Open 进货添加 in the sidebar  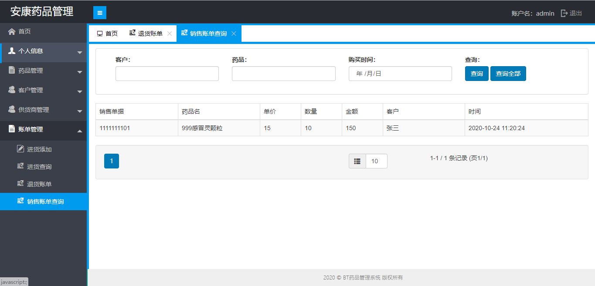[x=44, y=149]
